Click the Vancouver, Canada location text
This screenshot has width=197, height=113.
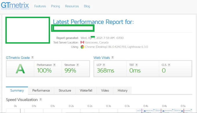click(x=96, y=42)
